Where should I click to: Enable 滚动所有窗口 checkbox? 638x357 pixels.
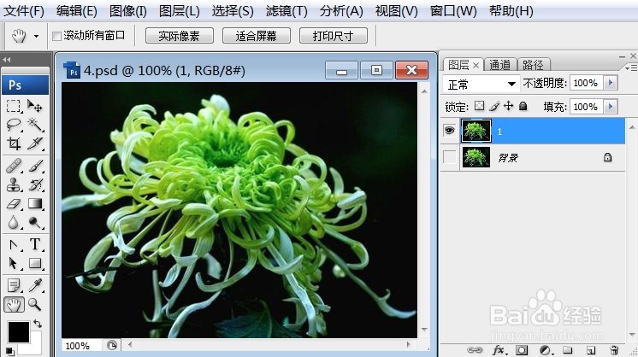[x=56, y=36]
